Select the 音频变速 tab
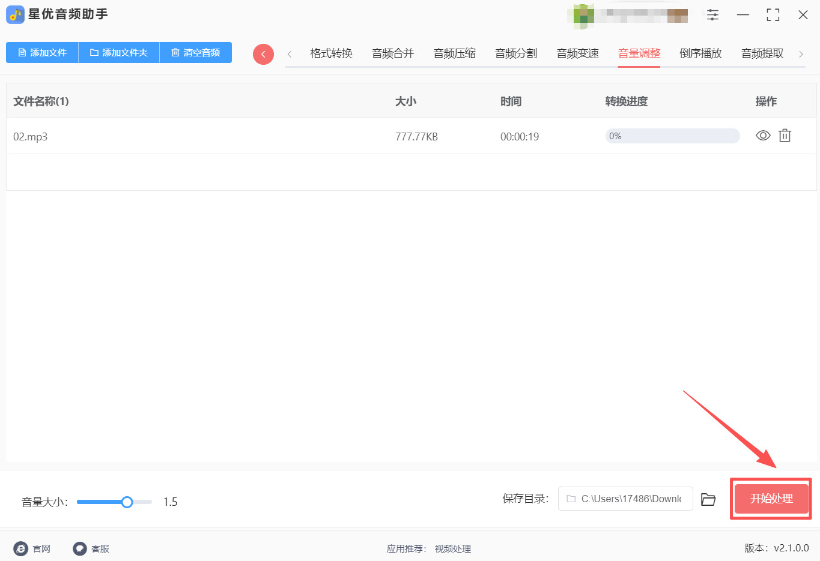Screen dimensions: 820x561 [x=577, y=53]
